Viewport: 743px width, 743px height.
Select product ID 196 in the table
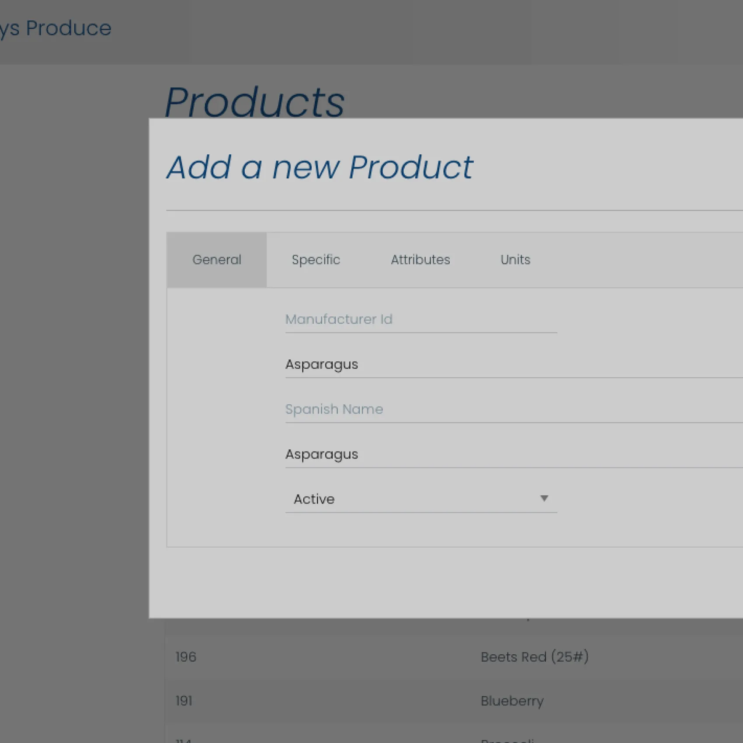186,657
